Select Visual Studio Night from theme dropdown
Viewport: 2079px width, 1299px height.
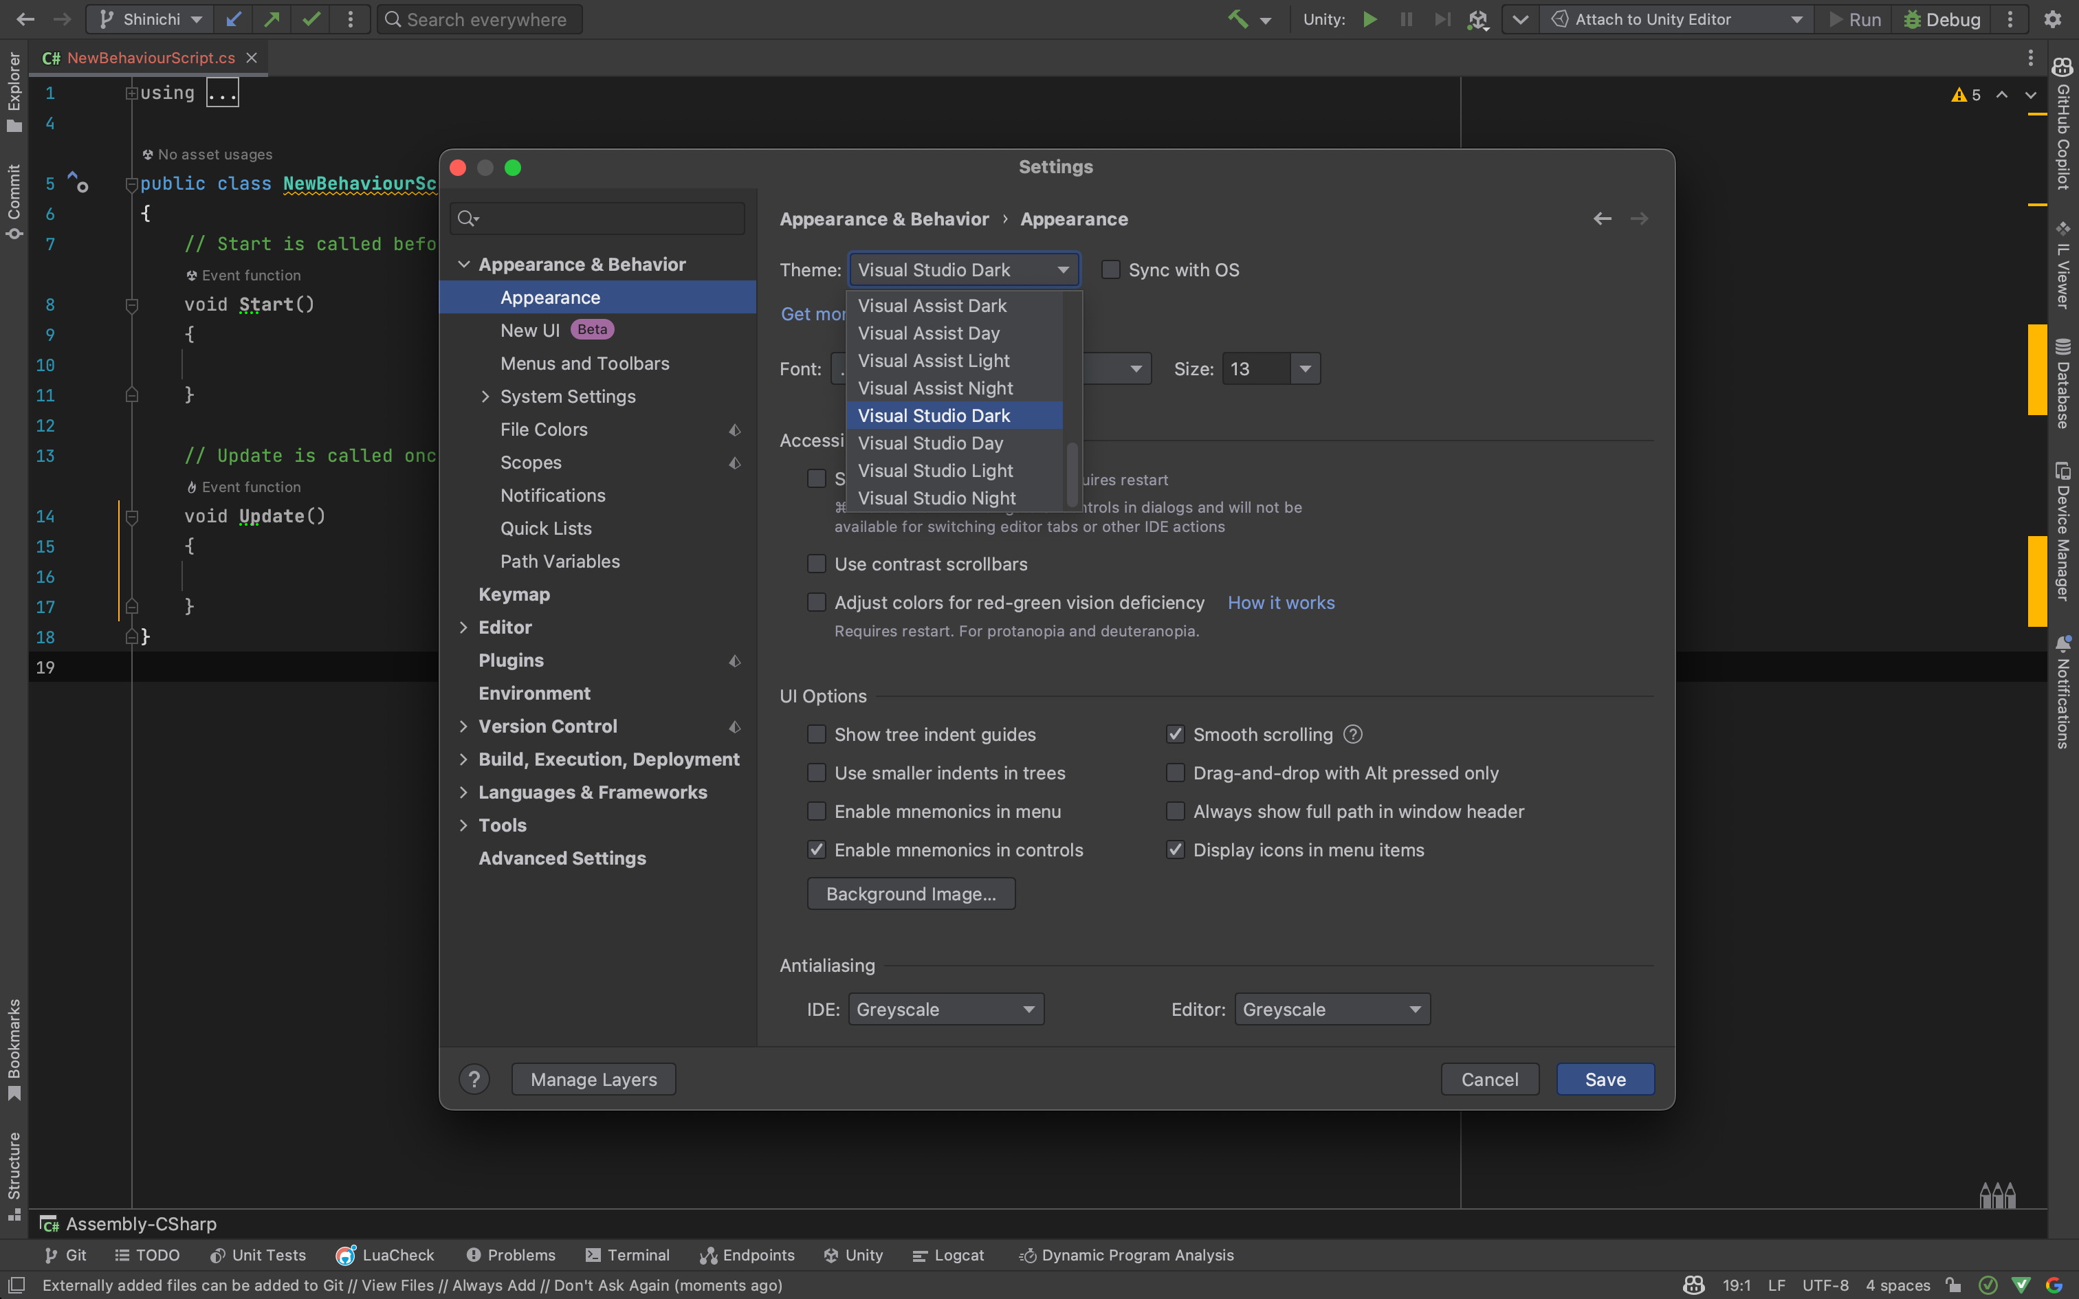[936, 498]
